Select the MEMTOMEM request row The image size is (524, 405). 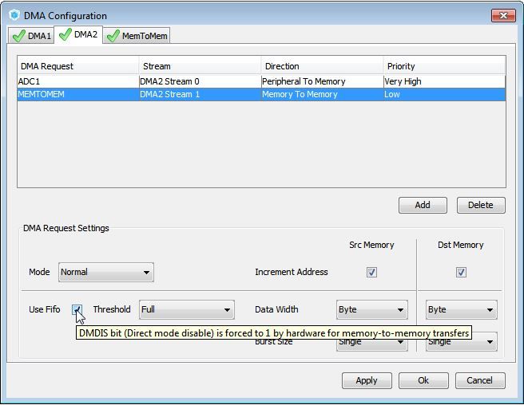tap(261, 94)
